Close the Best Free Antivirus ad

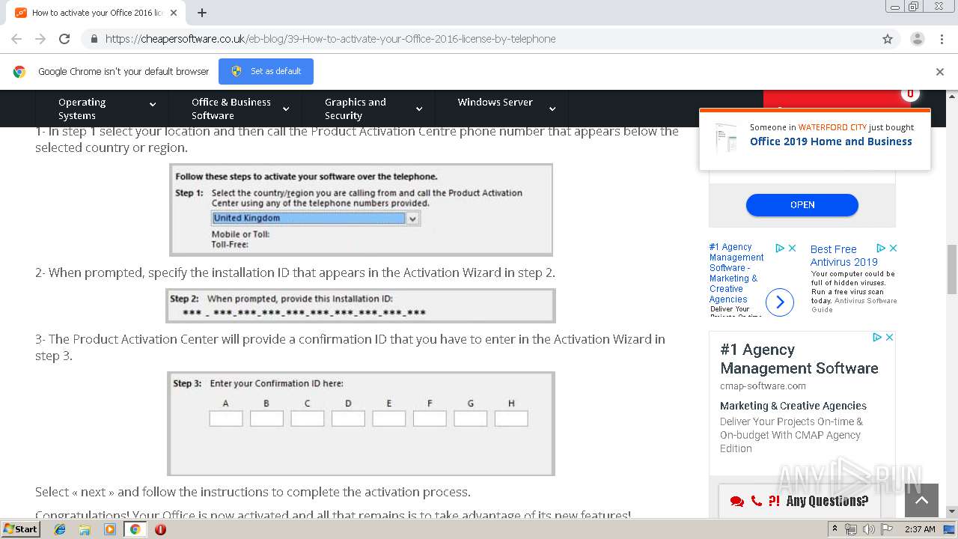click(893, 248)
